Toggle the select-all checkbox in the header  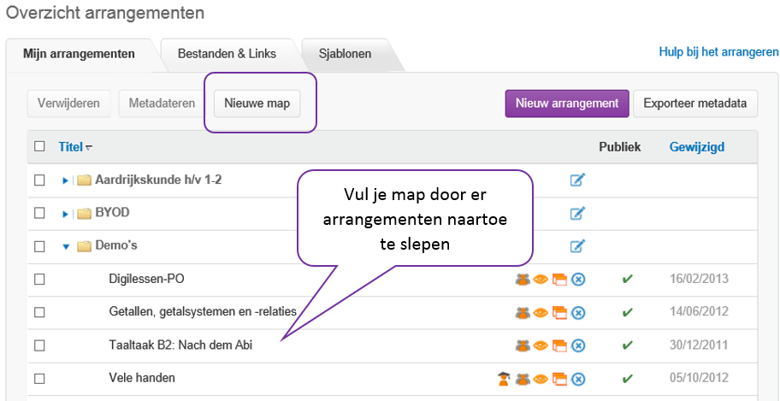point(39,146)
